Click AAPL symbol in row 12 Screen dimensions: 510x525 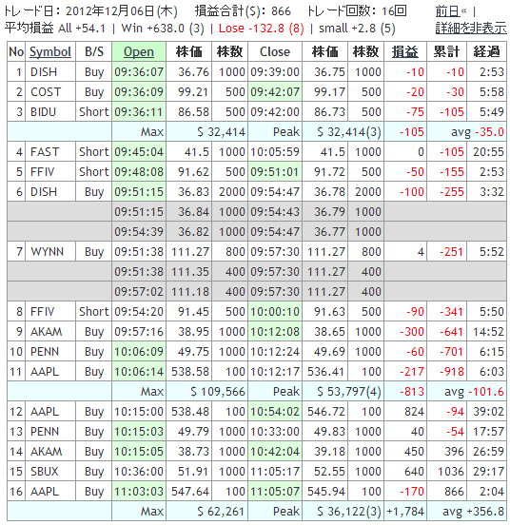pyautogui.click(x=45, y=412)
